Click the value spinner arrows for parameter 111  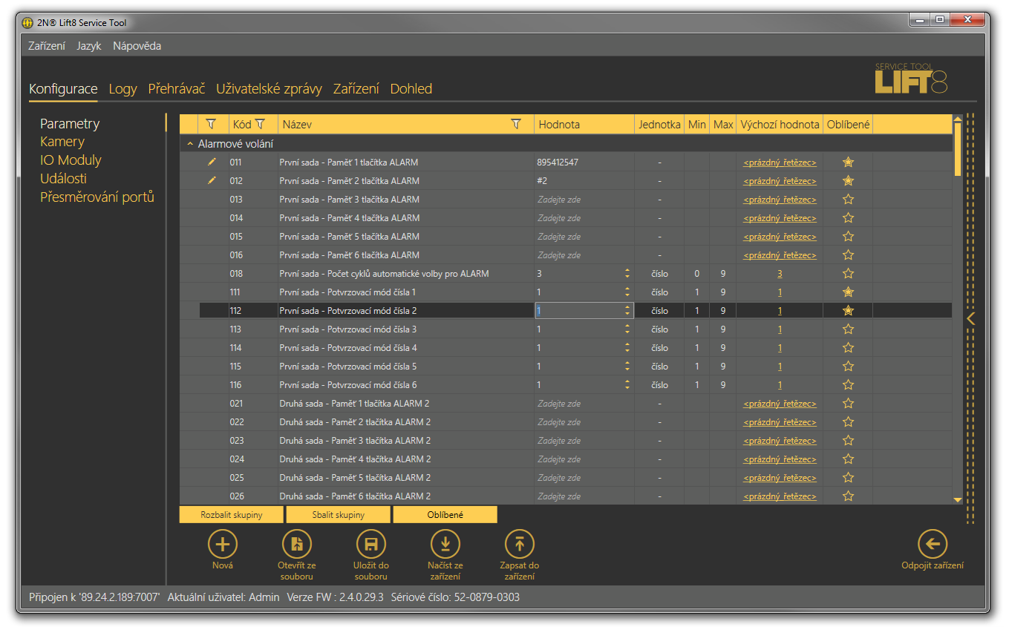tap(627, 292)
